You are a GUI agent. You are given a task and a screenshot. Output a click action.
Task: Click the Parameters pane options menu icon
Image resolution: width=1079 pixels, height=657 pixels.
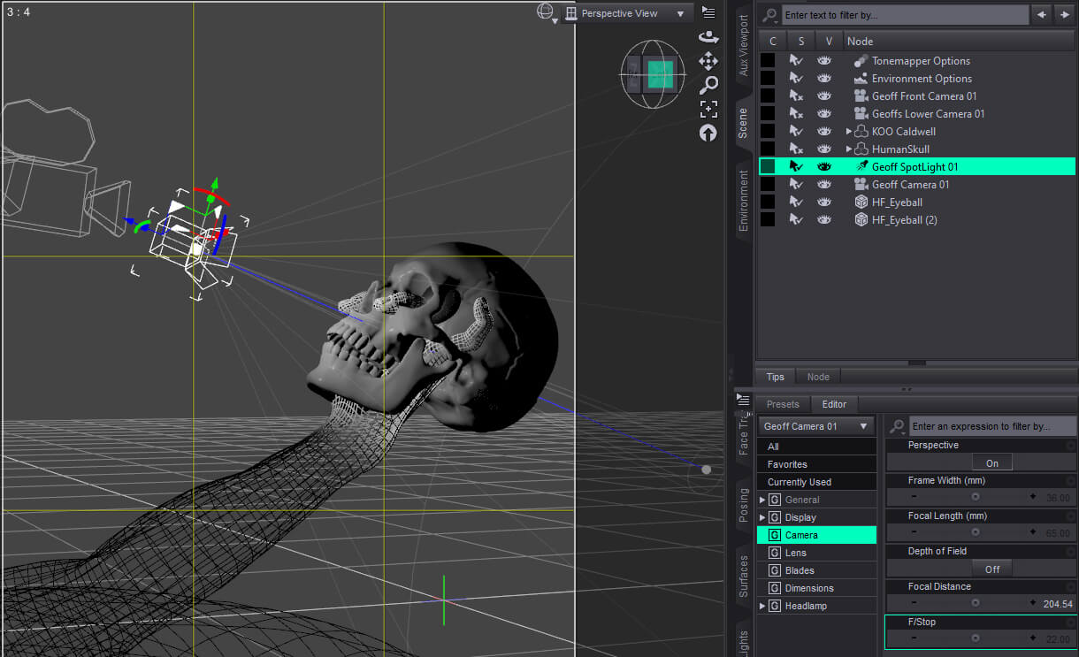[x=744, y=400]
